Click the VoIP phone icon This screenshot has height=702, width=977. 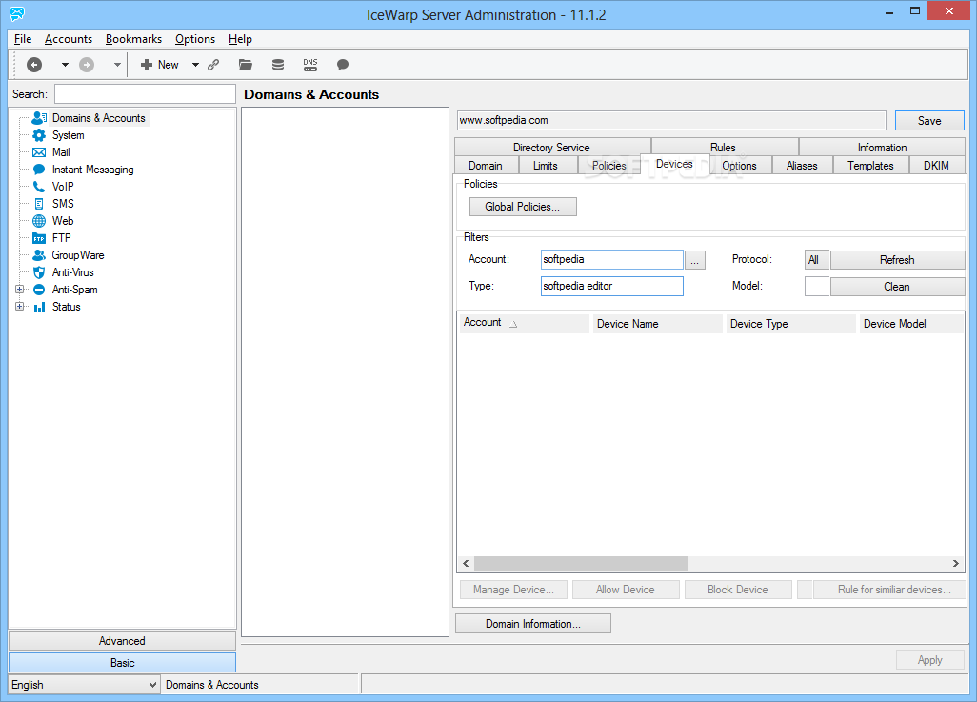[x=39, y=187]
